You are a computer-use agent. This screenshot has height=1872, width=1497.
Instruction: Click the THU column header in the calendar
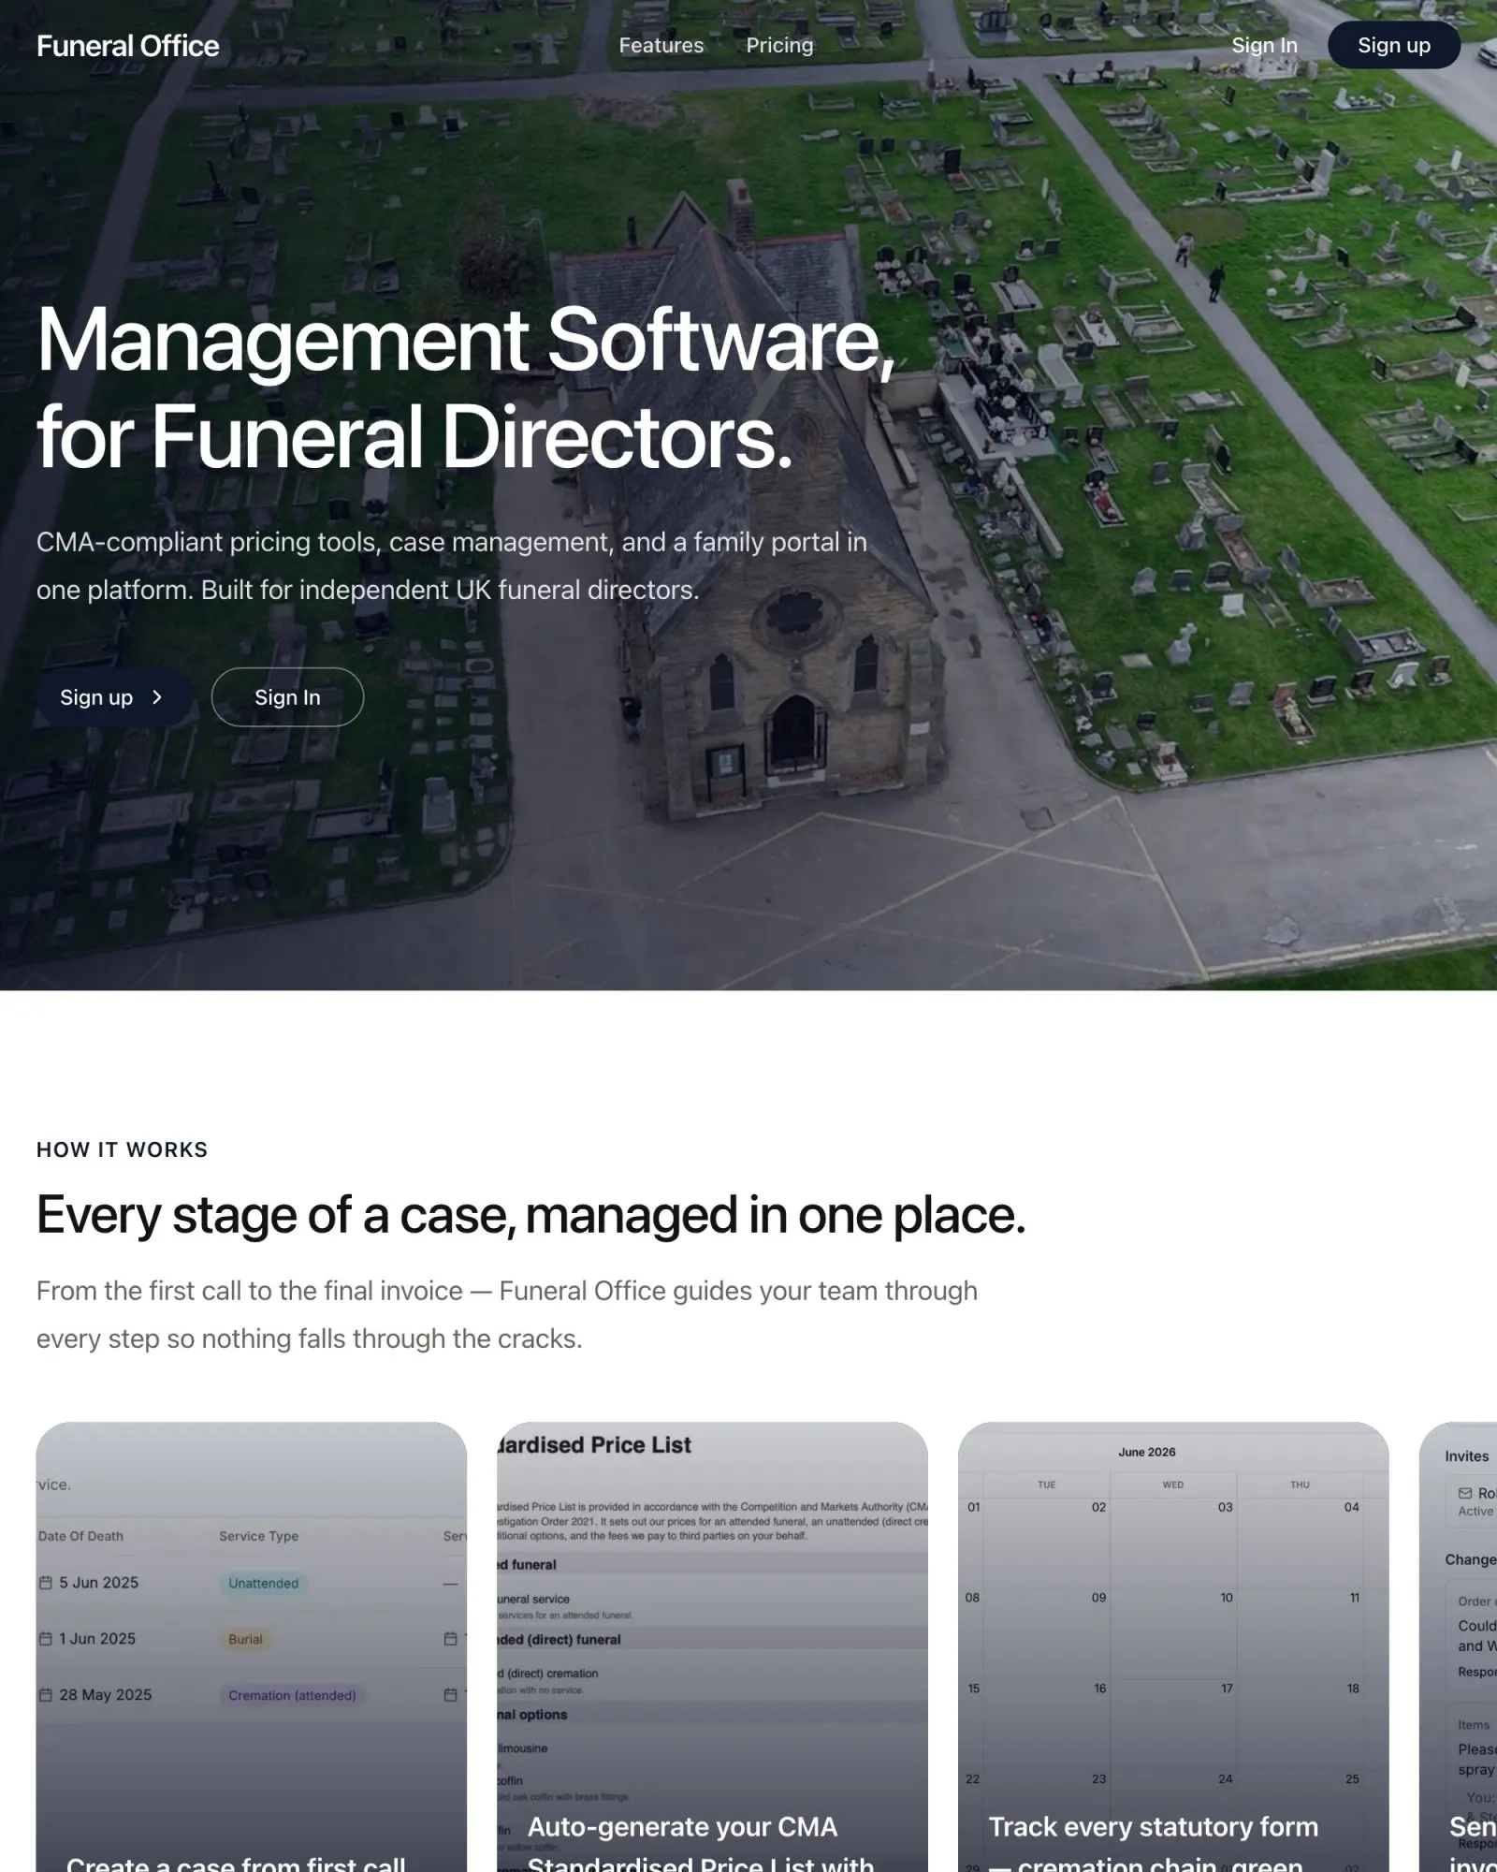[x=1300, y=1484]
